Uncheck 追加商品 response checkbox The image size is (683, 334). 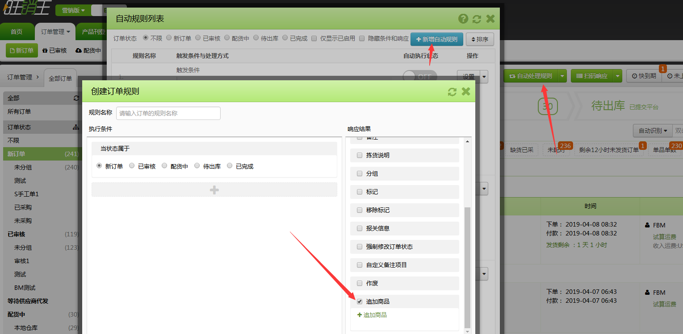click(360, 301)
